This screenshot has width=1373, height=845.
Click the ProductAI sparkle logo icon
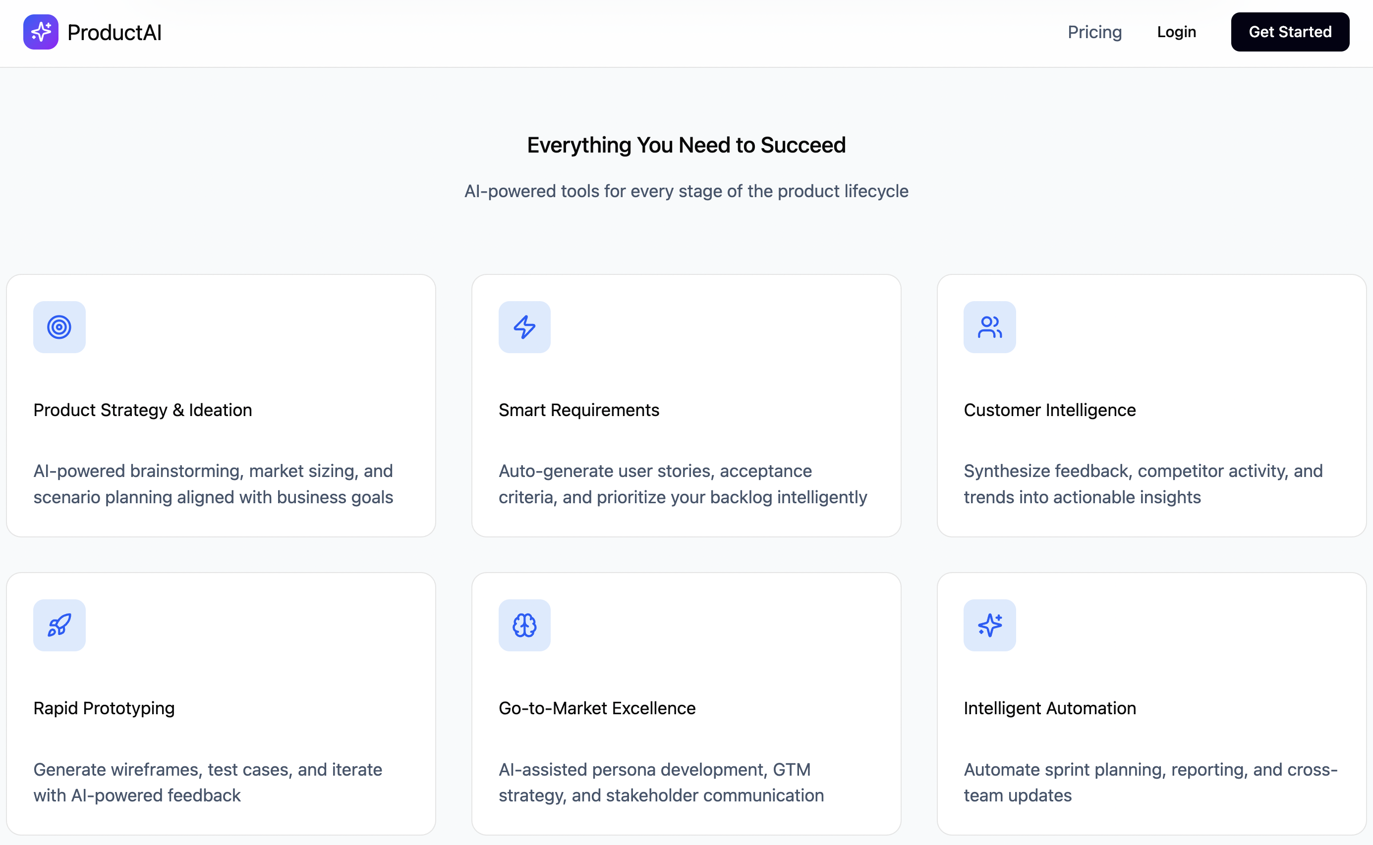pyautogui.click(x=41, y=32)
